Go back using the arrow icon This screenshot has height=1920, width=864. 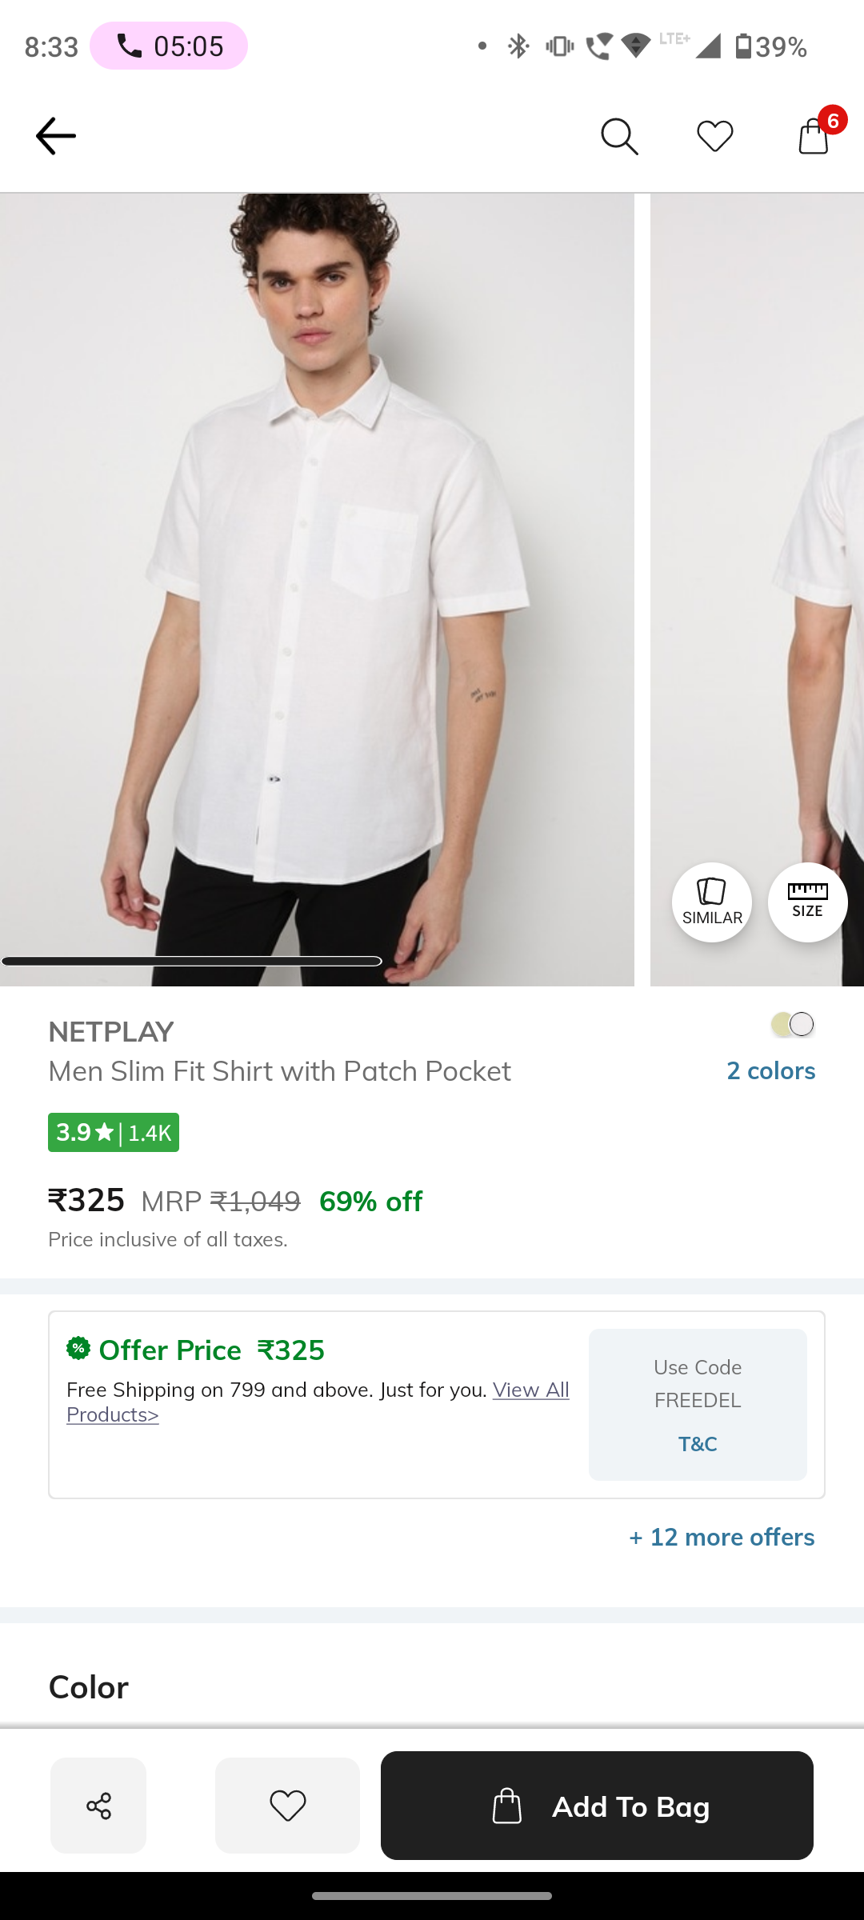pyautogui.click(x=55, y=136)
